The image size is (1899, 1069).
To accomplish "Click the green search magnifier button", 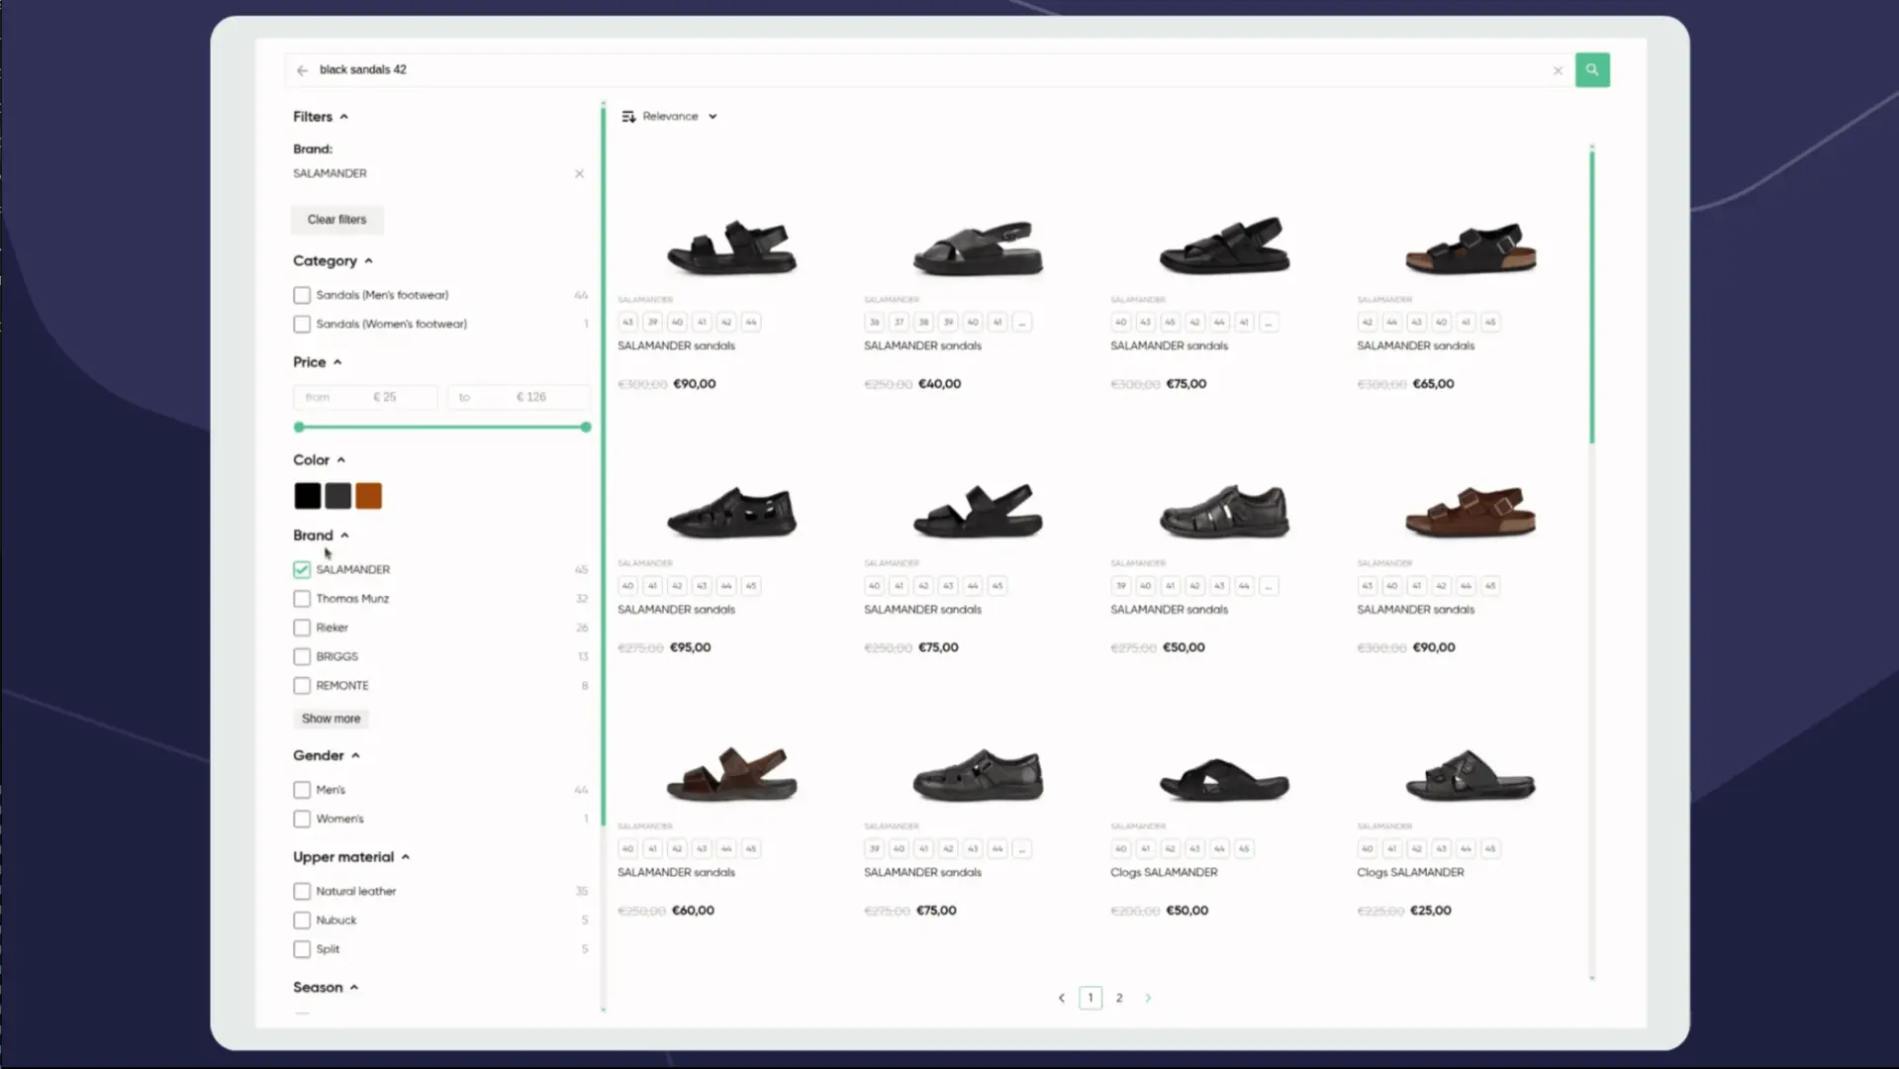I will coord(1591,70).
